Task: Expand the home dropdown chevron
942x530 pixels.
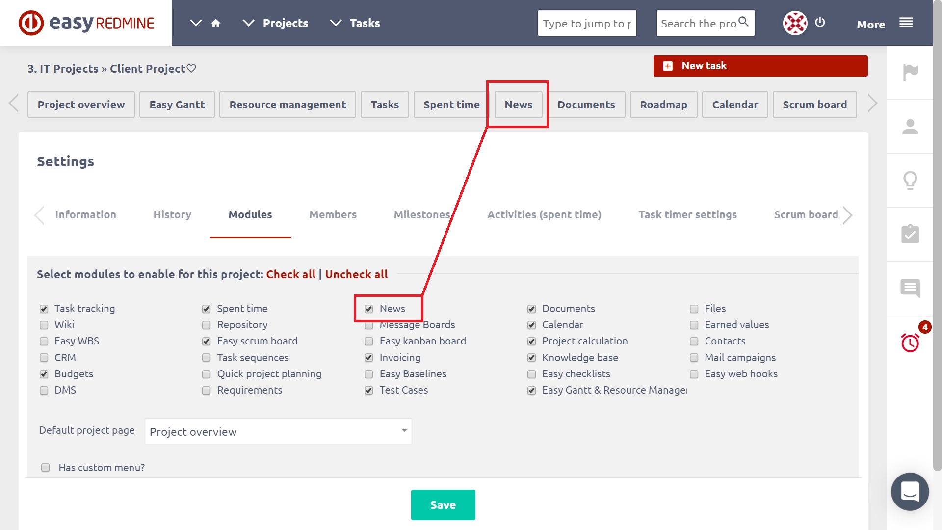Action: pyautogui.click(x=196, y=23)
